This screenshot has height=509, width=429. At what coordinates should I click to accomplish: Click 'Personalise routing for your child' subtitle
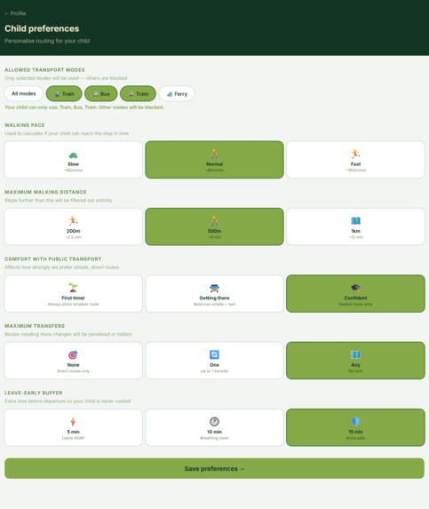pyautogui.click(x=47, y=41)
